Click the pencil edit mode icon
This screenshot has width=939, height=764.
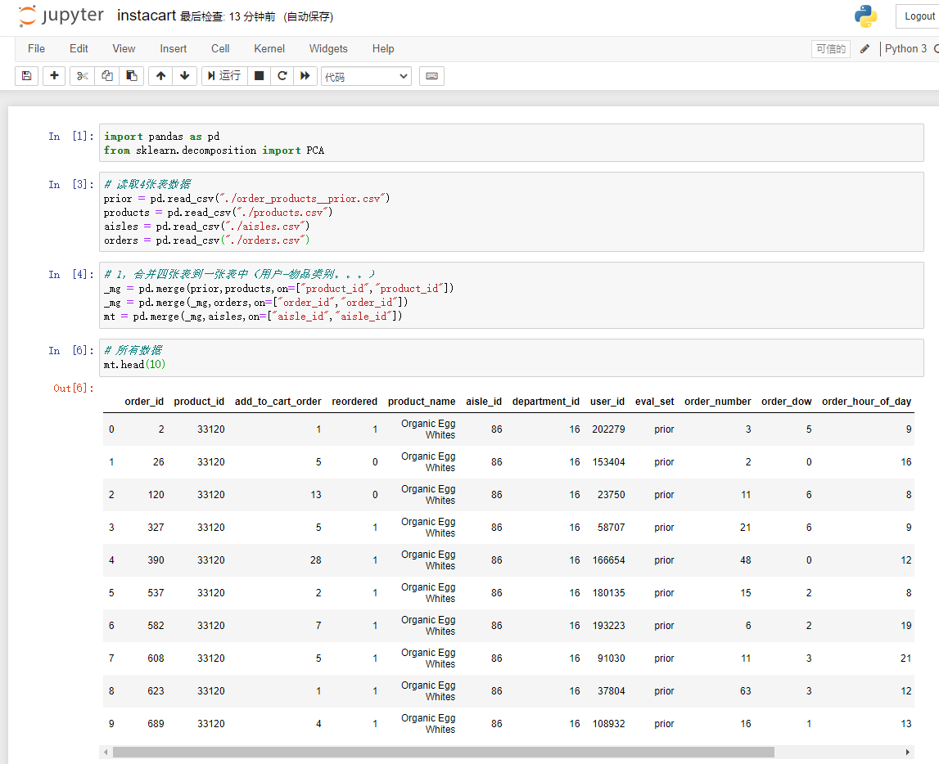point(865,49)
